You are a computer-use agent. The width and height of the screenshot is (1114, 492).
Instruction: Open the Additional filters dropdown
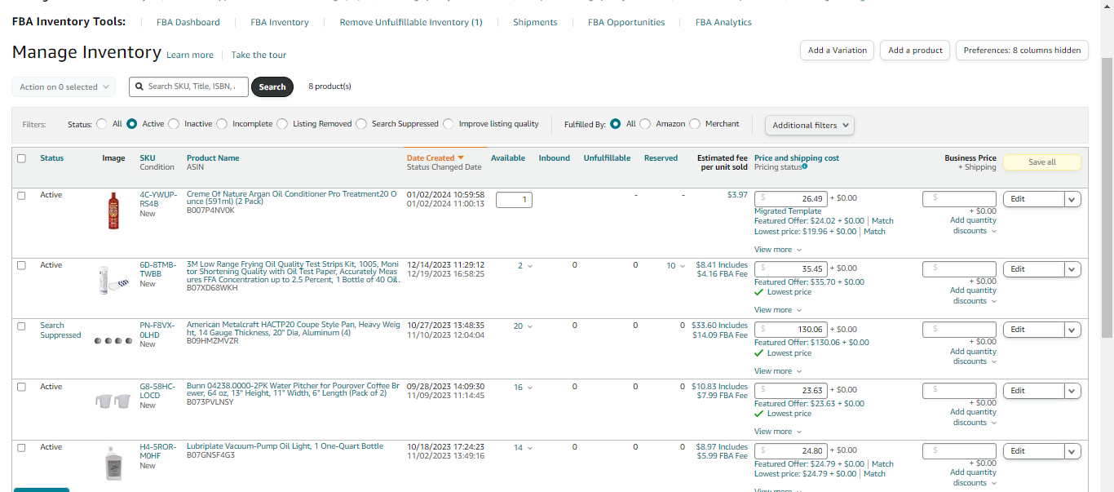pyautogui.click(x=810, y=125)
